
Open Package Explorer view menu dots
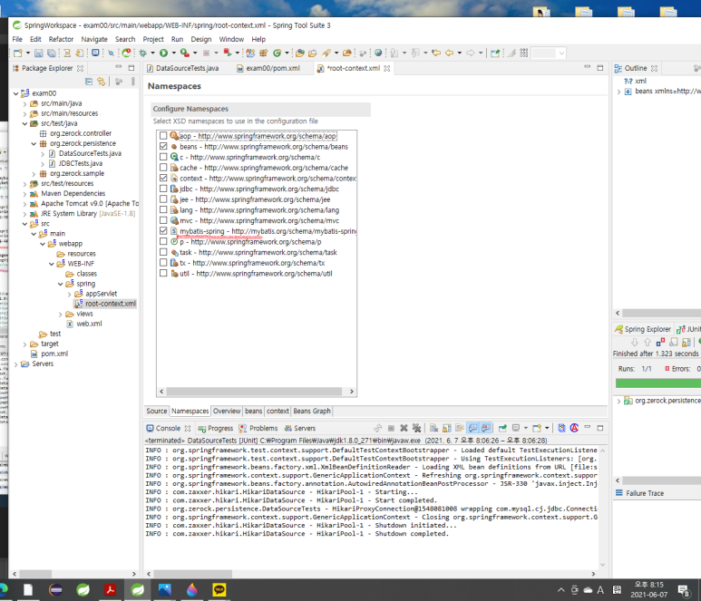132,82
